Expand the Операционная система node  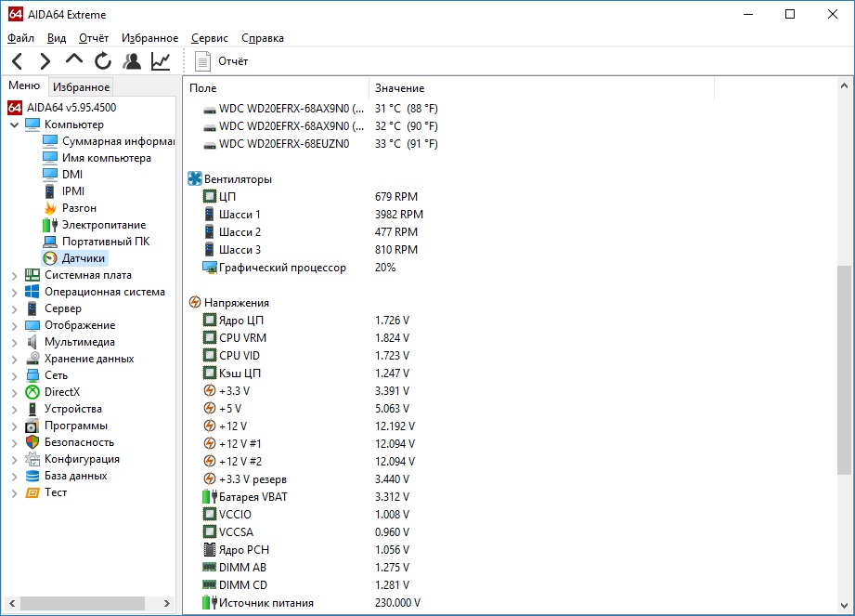coord(15,293)
